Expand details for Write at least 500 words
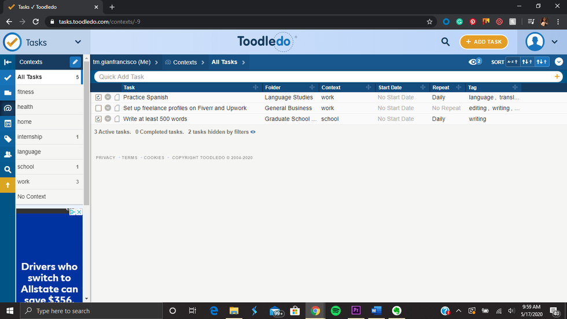Viewport: 567px width, 319px height. pyautogui.click(x=108, y=119)
